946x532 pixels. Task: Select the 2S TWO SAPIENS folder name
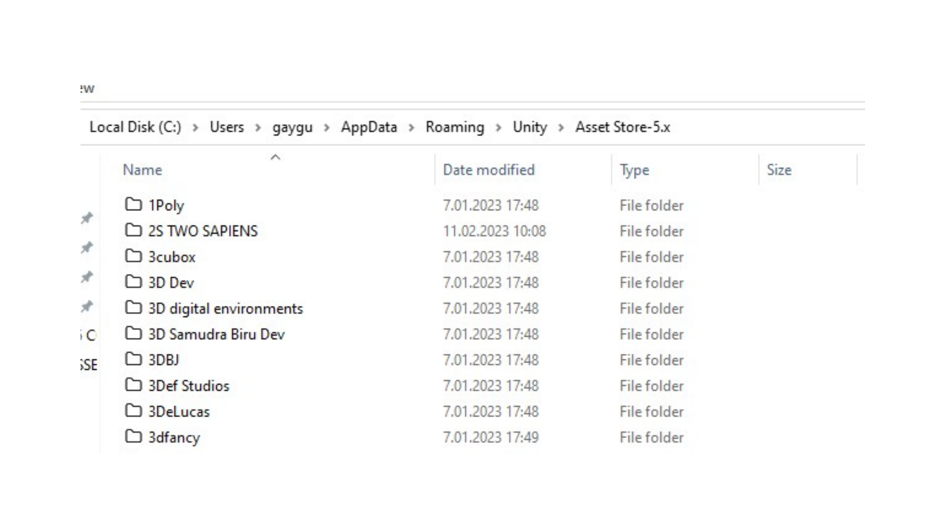203,231
